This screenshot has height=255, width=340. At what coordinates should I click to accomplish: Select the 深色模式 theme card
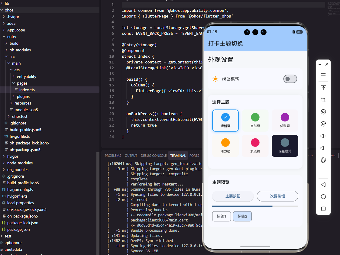pos(285,146)
